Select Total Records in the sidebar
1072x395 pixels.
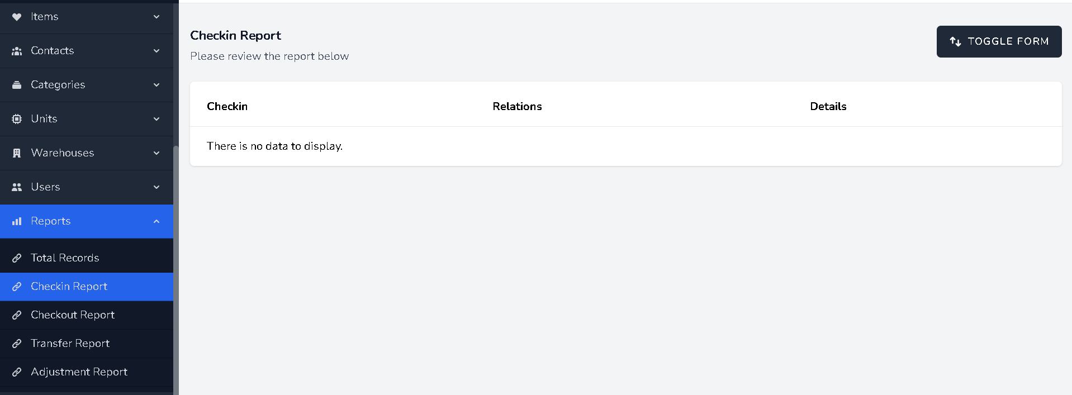(65, 258)
